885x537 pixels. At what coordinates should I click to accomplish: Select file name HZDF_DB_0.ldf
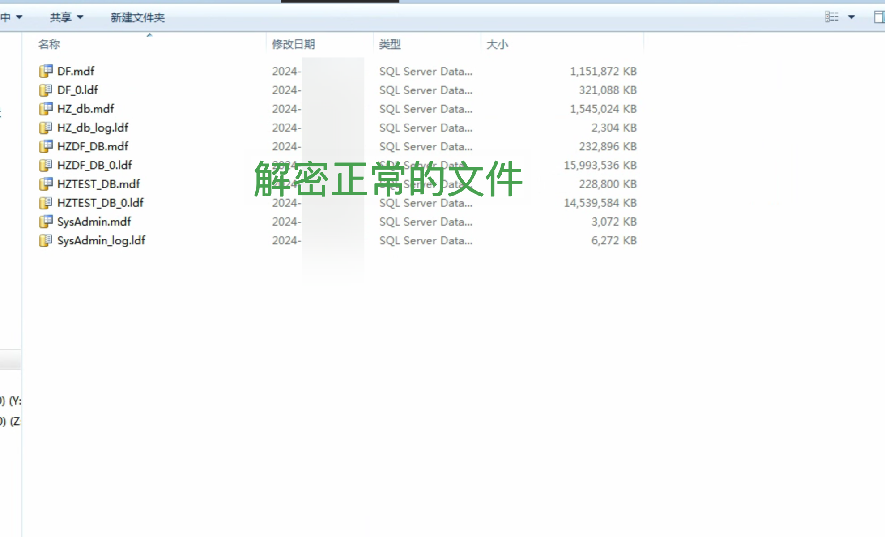tap(94, 165)
